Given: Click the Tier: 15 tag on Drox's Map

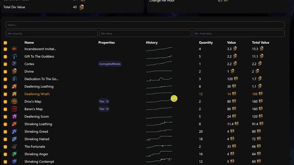Looking at the screenshot, I should tap(104, 101).
